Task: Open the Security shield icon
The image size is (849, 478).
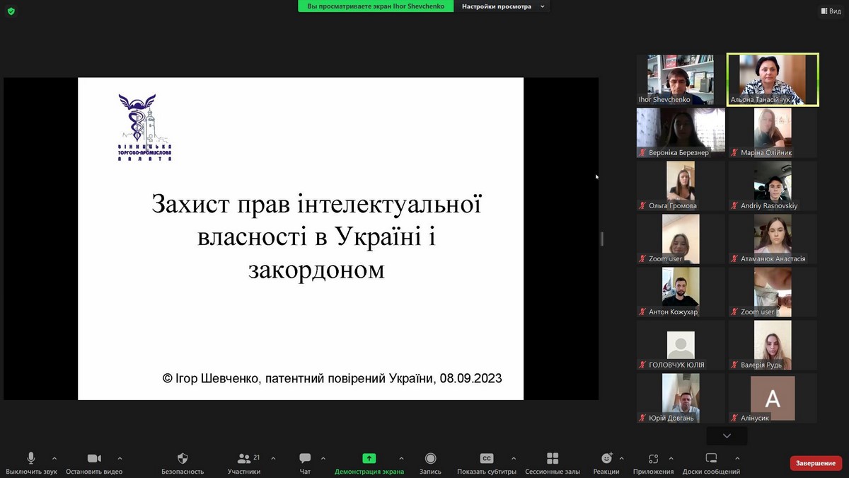Action: (x=183, y=459)
